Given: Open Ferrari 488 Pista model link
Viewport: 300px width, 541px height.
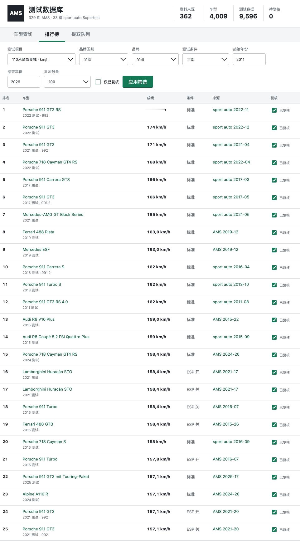Looking at the screenshot, I should [x=38, y=232].
